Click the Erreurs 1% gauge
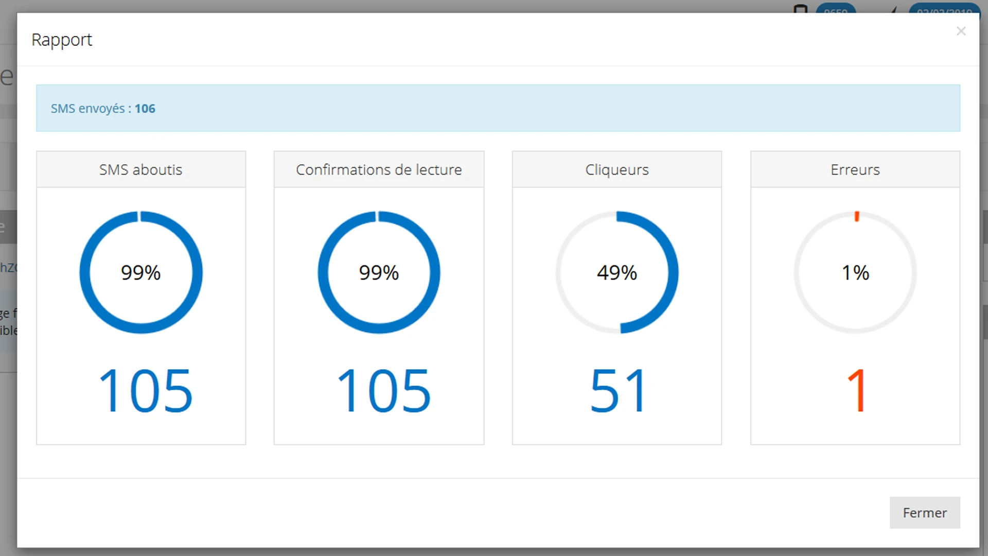This screenshot has width=988, height=556. (855, 272)
